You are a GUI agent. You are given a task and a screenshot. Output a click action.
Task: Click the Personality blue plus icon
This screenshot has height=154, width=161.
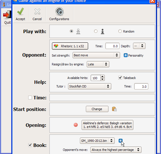[125, 55]
